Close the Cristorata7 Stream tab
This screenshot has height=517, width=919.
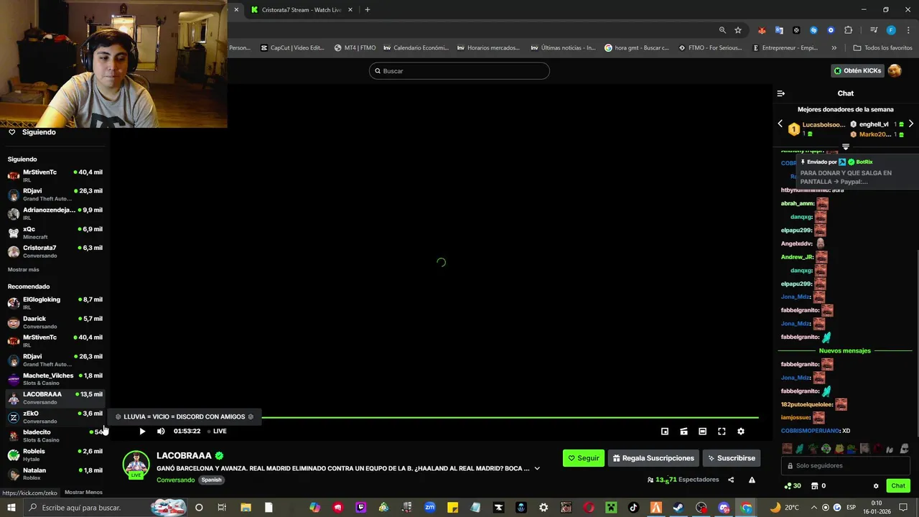pyautogui.click(x=351, y=10)
